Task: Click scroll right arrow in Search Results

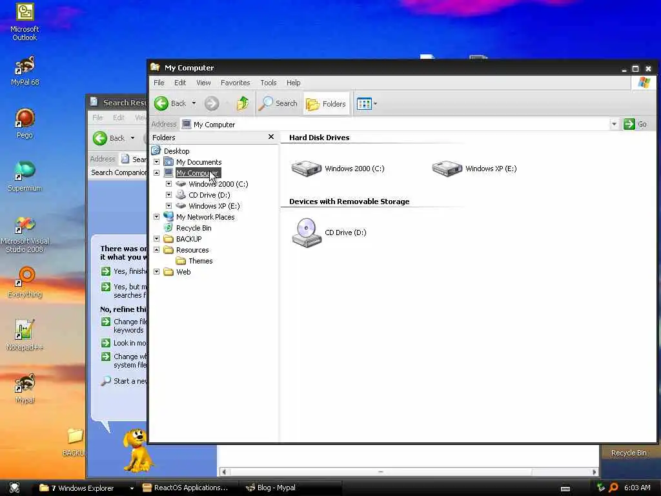Action: (594, 472)
